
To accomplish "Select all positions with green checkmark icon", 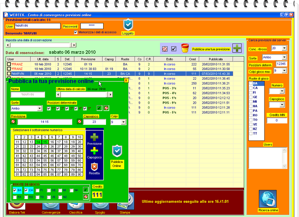I will click(99, 108).
